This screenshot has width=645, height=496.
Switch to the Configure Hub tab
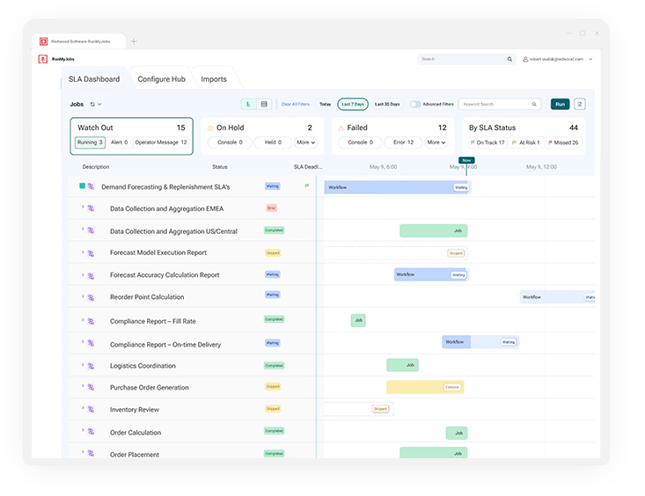point(161,79)
